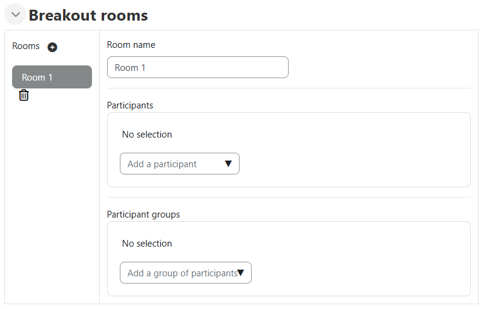Image resolution: width=495 pixels, height=309 pixels.
Task: Click the Room name label
Action: [x=131, y=45]
